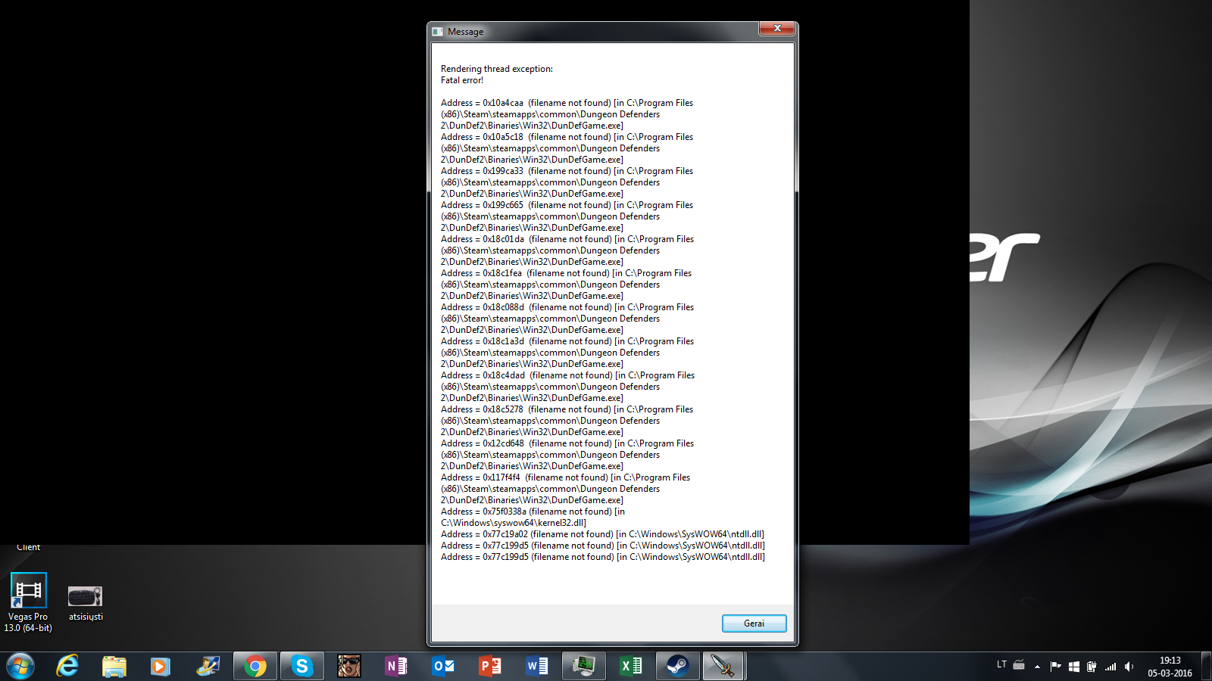The height and width of the screenshot is (681, 1212).
Task: Launch Word from the taskbar
Action: [537, 667]
